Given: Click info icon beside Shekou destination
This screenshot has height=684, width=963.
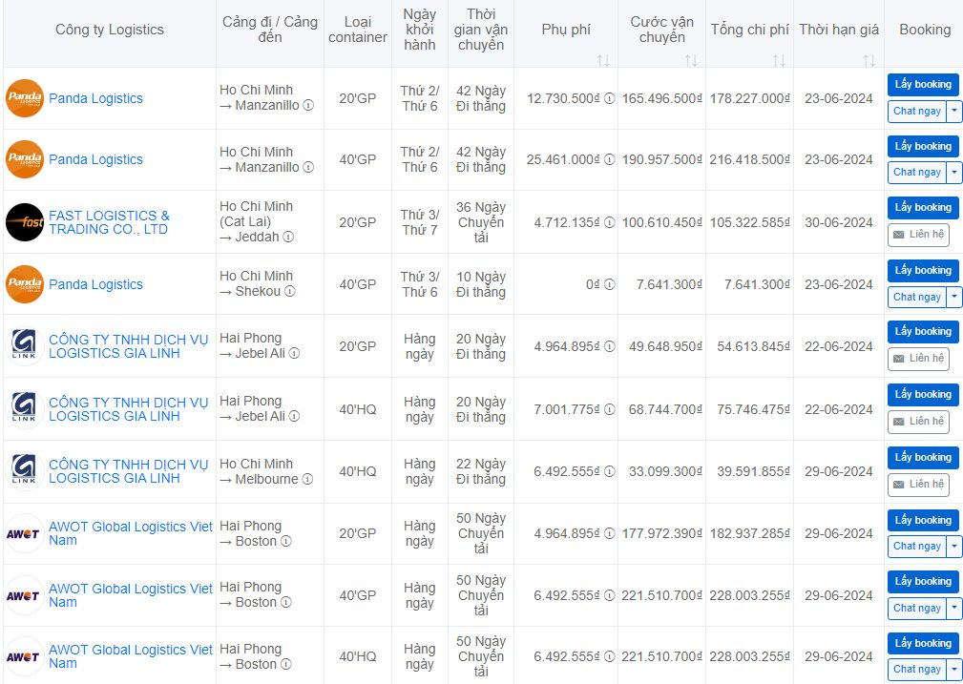Looking at the screenshot, I should [290, 292].
